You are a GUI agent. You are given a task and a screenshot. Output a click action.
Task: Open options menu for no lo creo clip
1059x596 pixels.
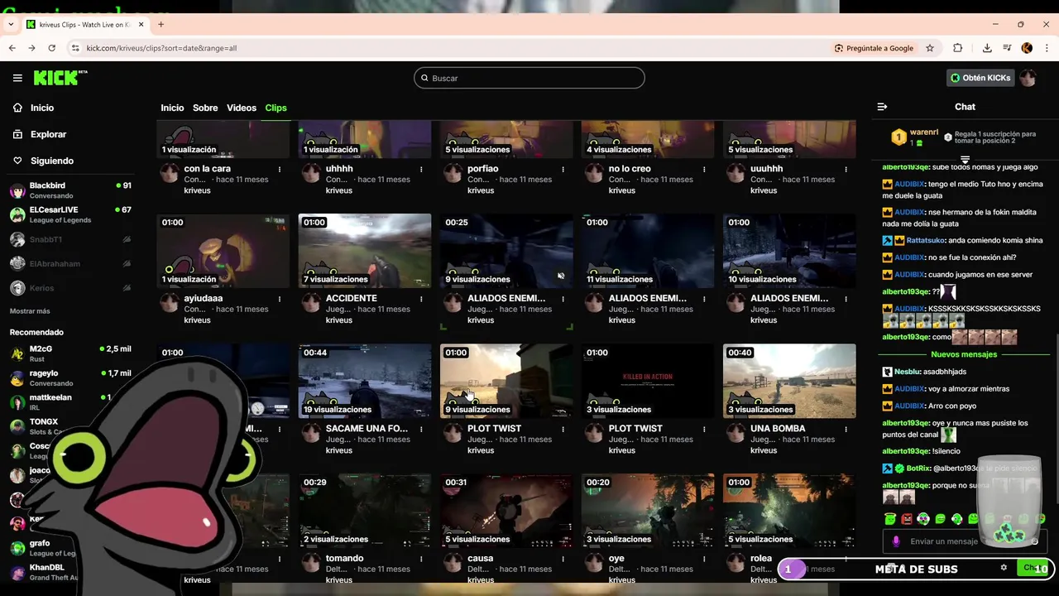[x=704, y=170]
